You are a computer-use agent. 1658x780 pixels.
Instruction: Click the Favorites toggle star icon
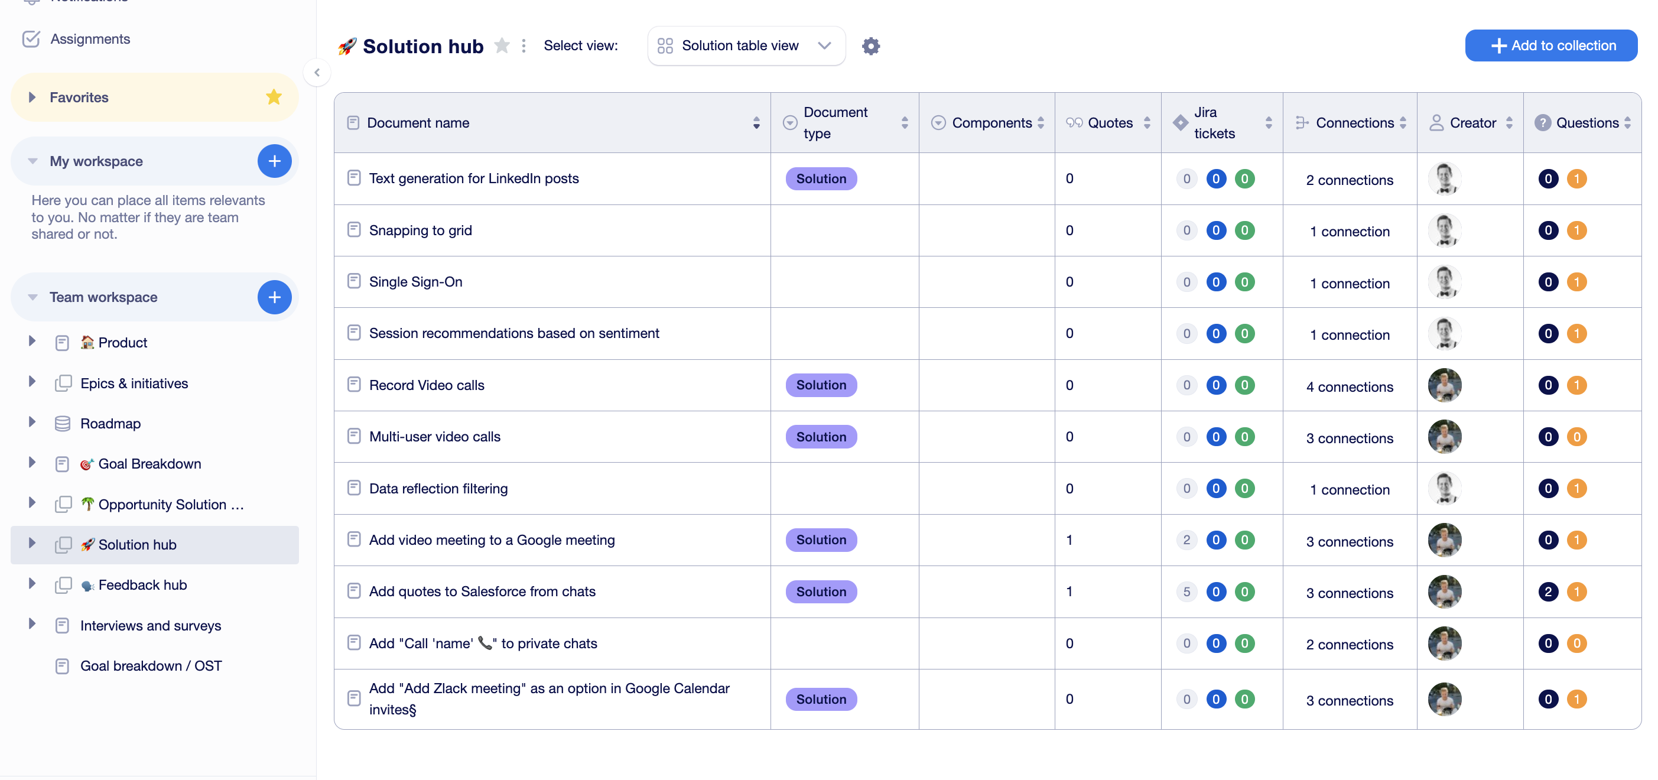coord(275,97)
